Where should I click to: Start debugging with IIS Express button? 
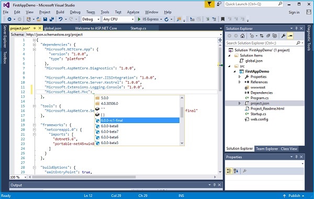point(150,19)
